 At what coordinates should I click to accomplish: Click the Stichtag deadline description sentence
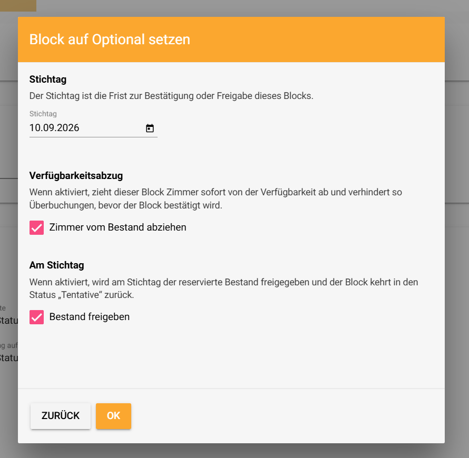coord(171,96)
